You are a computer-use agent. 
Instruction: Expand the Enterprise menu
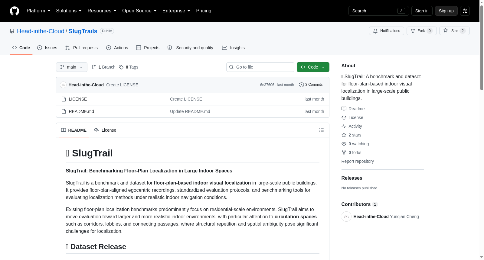click(x=176, y=11)
